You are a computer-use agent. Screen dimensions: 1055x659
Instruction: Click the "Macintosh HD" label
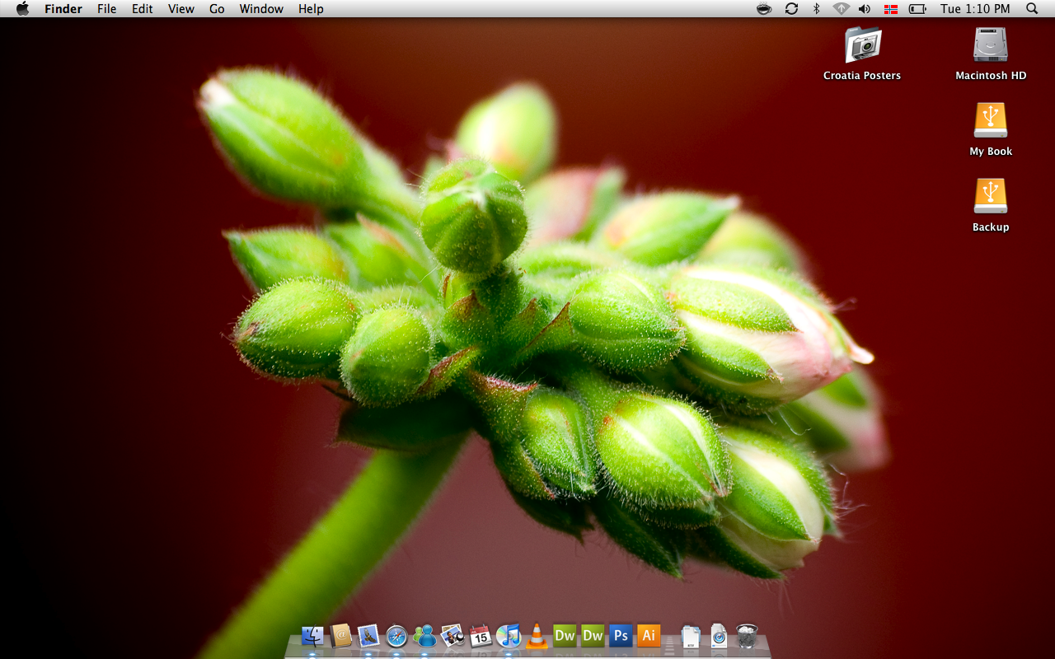[x=991, y=76]
